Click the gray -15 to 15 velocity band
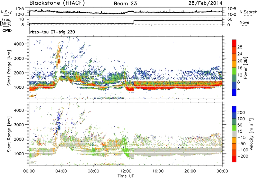This screenshot has width=257, height=178. [234, 134]
